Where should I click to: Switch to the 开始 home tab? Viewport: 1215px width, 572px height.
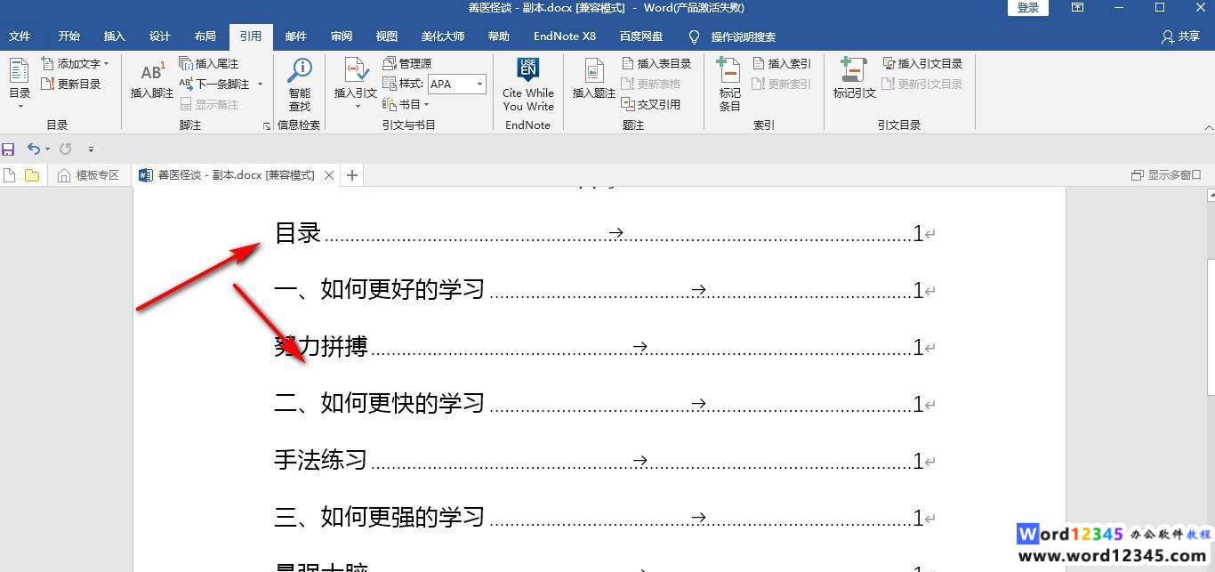68,36
